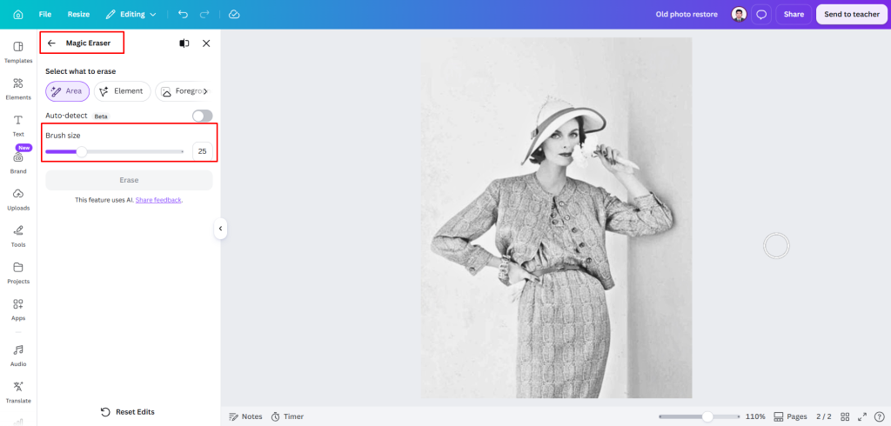Open the Uploads sidebar panel
Viewport: 891px width, 426px height.
point(18,200)
